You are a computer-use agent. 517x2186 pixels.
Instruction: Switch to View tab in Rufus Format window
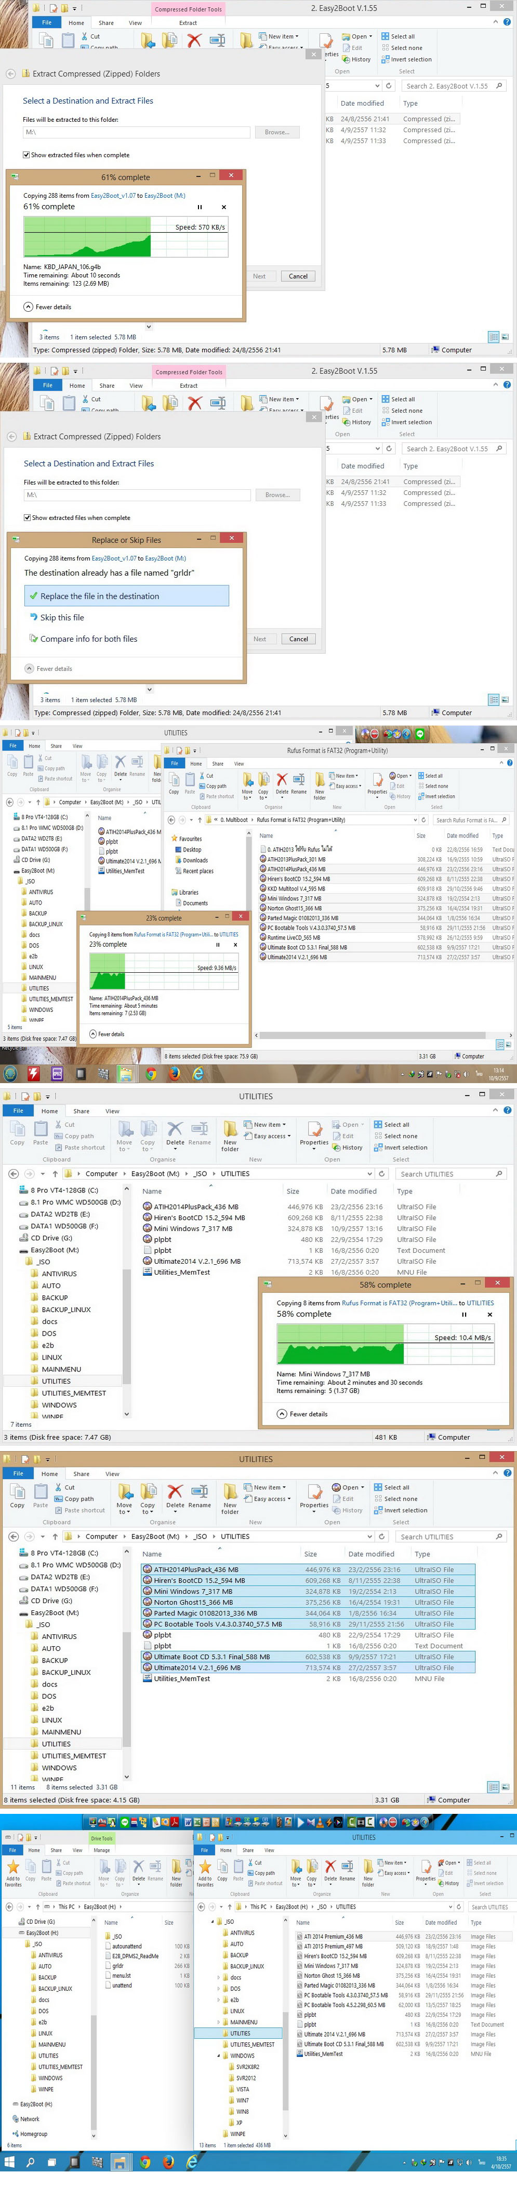tap(239, 763)
